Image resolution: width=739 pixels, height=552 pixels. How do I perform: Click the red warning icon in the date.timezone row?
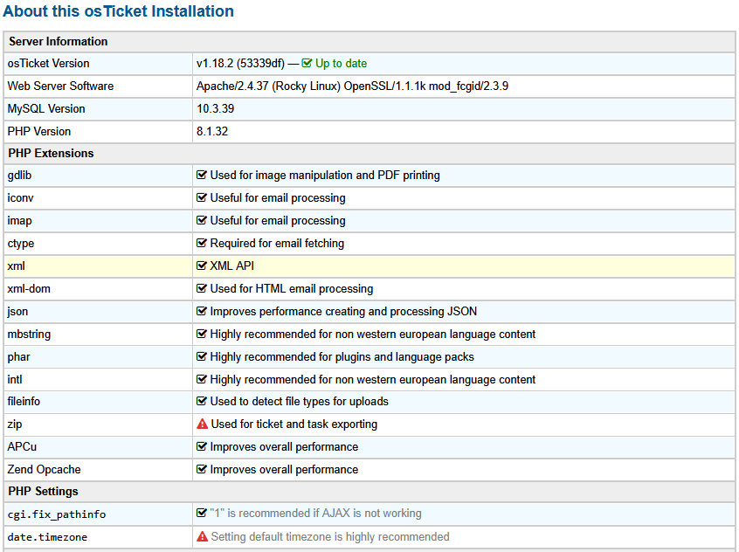pos(202,536)
